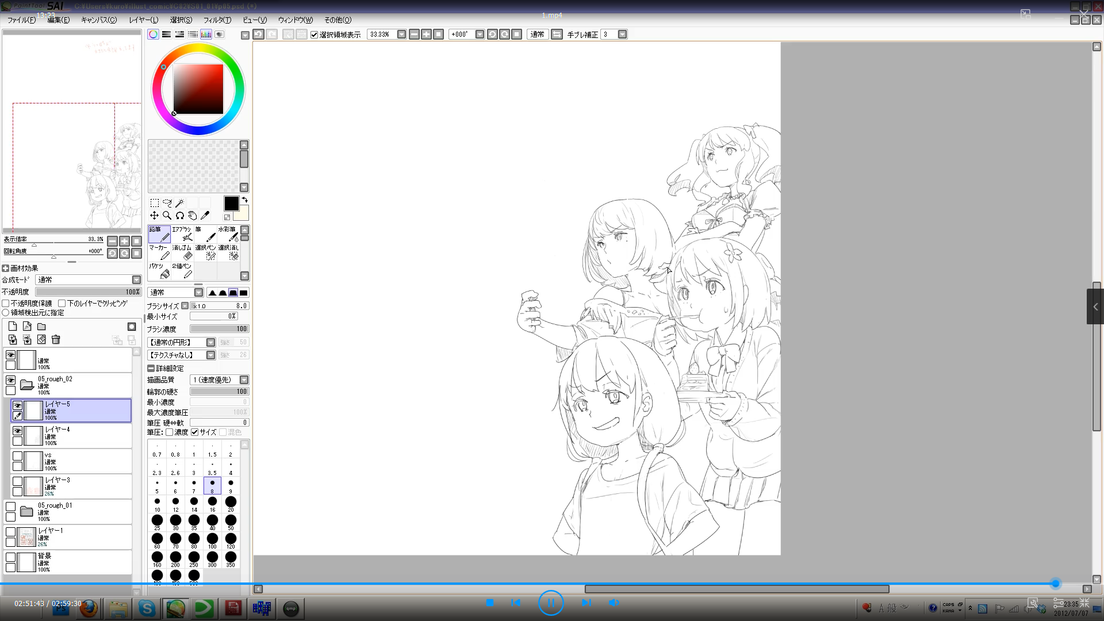Screen dimensions: 1104x621
Task: Open the 手ブレ補正 stabilizer dropdown
Action: point(622,34)
